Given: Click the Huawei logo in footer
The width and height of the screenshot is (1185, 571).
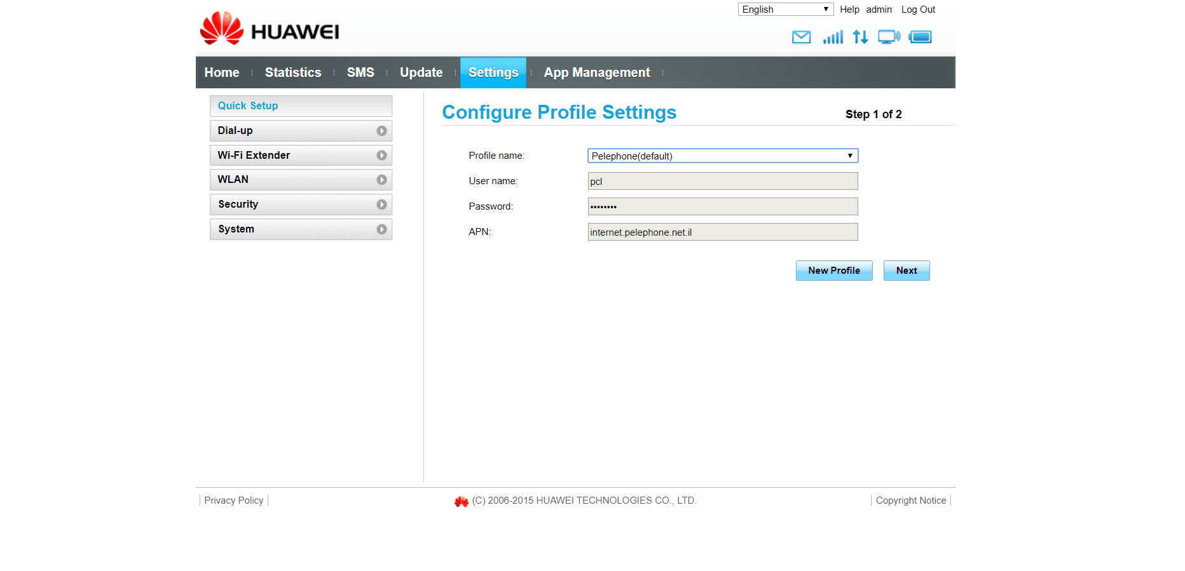Looking at the screenshot, I should tap(462, 501).
